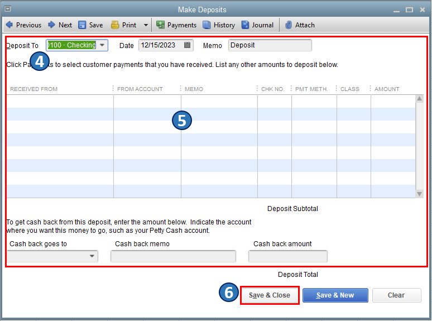
Task: Click the Cash back amount field
Action: coord(287,256)
